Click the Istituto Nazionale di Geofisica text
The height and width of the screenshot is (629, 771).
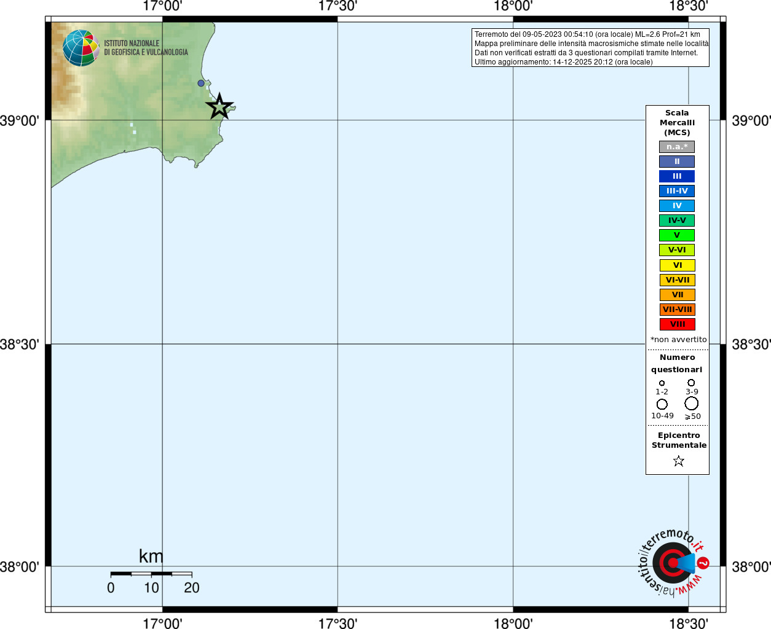point(146,48)
